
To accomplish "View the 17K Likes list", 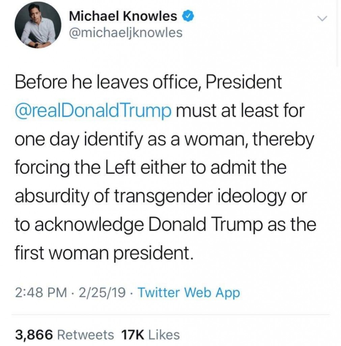I will tap(151, 334).
